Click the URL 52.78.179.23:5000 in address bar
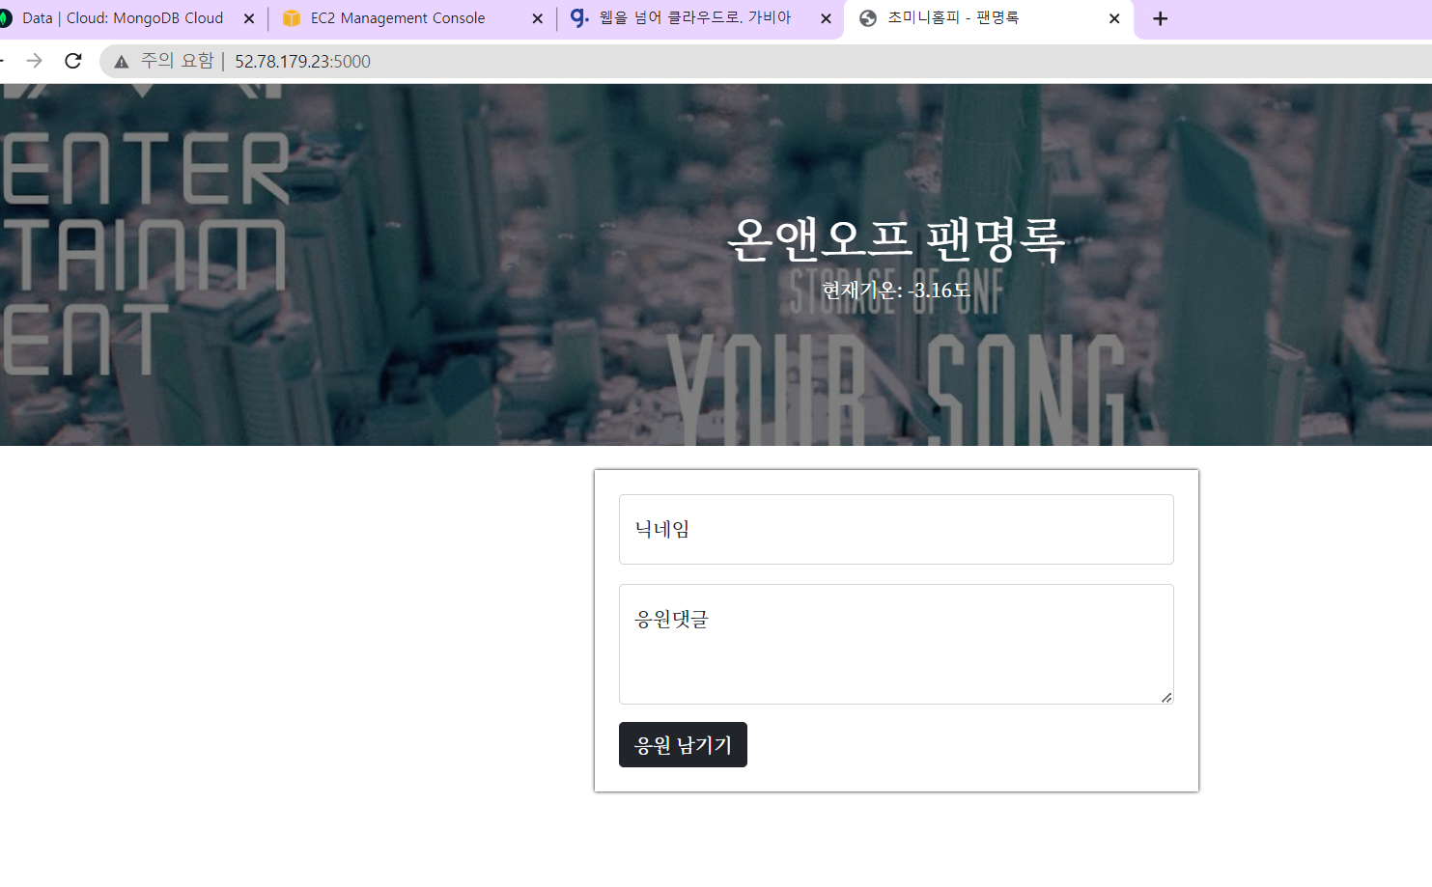This screenshot has width=1432, height=887. [x=302, y=62]
